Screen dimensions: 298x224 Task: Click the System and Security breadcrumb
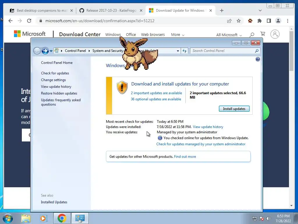[108, 51]
